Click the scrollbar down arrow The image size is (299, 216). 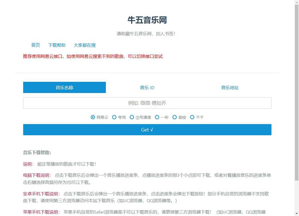[x=297, y=214]
